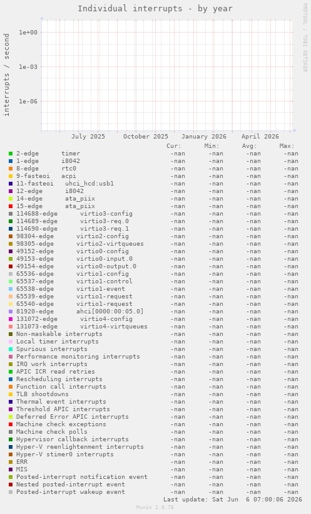
Task: Click the July 2025 axis label
Action: point(88,137)
